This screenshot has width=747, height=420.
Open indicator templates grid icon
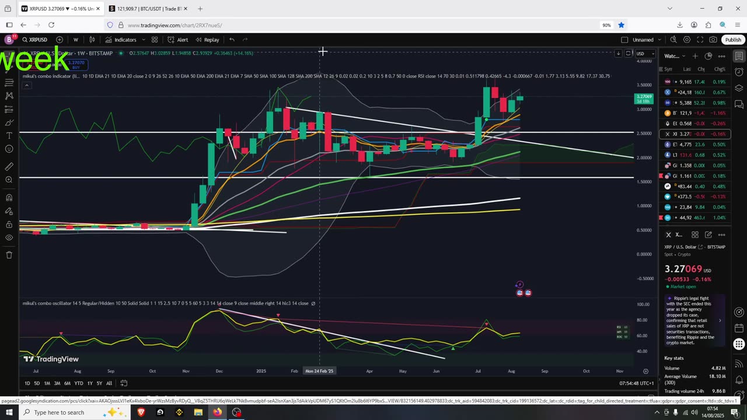[x=155, y=40]
